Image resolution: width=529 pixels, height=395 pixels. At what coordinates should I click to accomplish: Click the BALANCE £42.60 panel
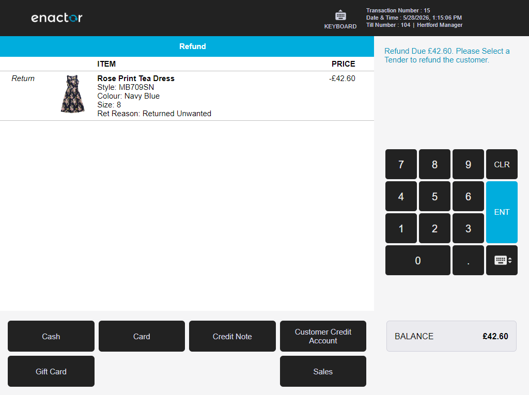(x=451, y=336)
